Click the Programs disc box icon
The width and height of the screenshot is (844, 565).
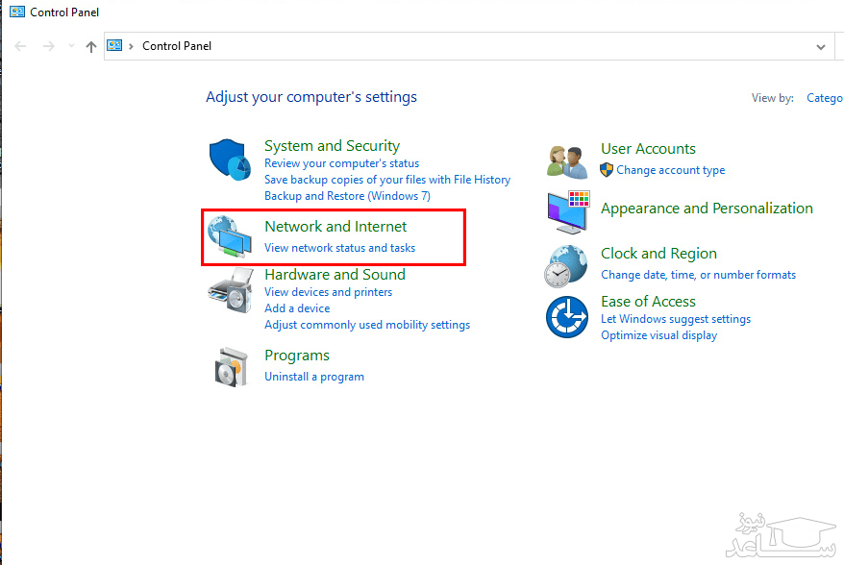tap(229, 365)
